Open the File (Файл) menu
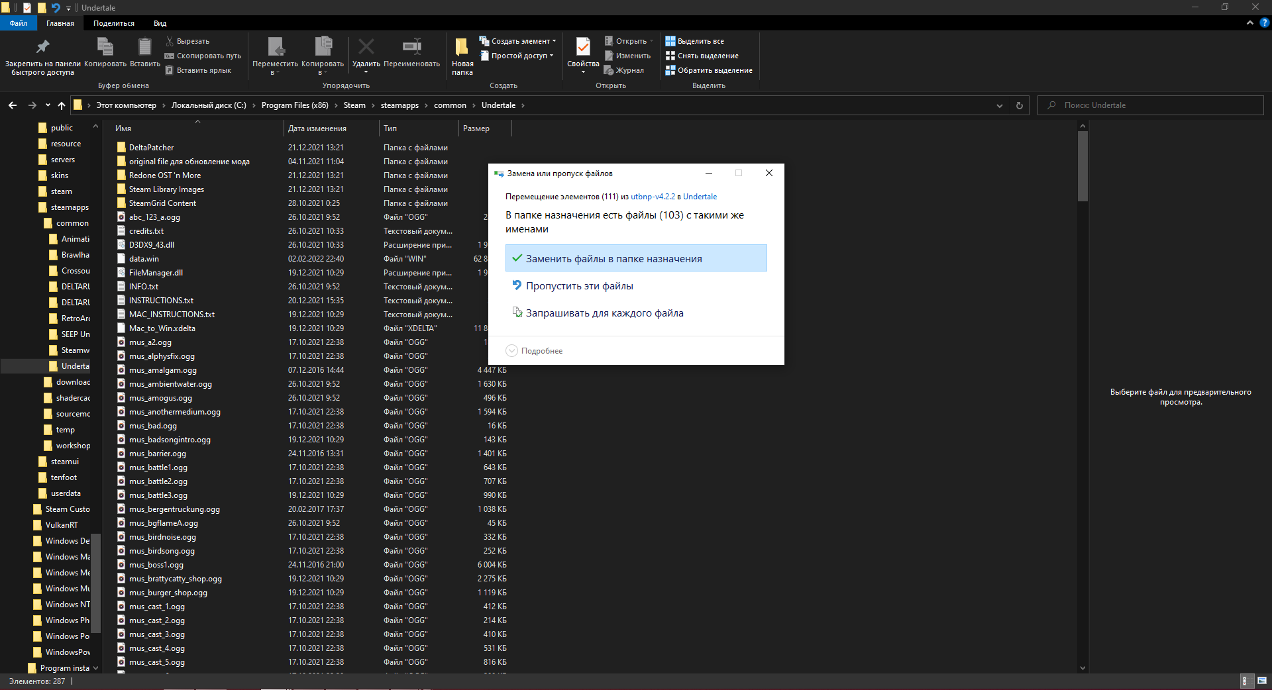Image resolution: width=1272 pixels, height=690 pixels. point(19,23)
